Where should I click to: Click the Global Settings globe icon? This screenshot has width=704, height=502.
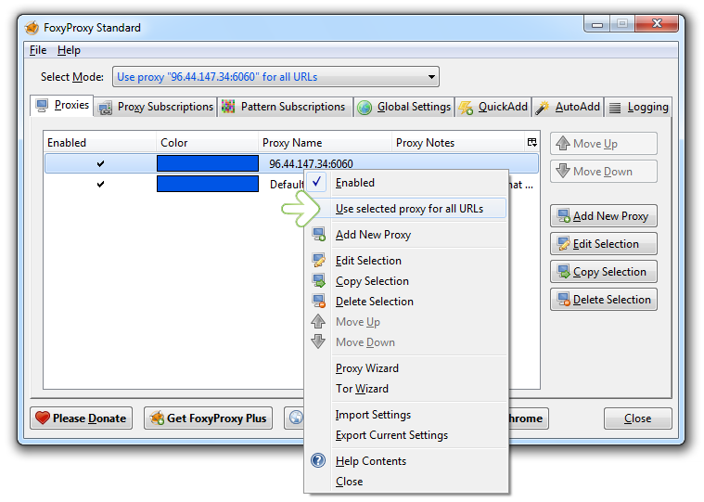pos(365,108)
